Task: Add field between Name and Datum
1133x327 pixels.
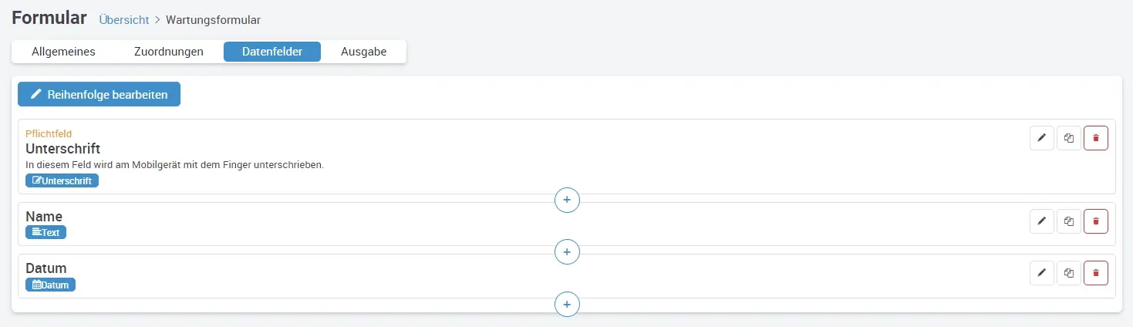Action: pos(567,251)
